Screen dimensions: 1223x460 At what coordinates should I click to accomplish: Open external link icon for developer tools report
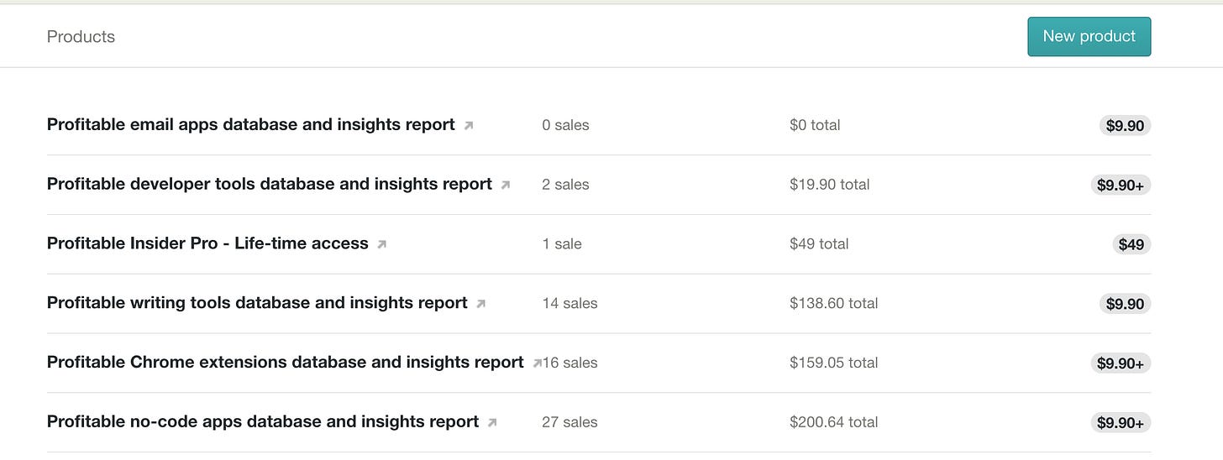506,186
